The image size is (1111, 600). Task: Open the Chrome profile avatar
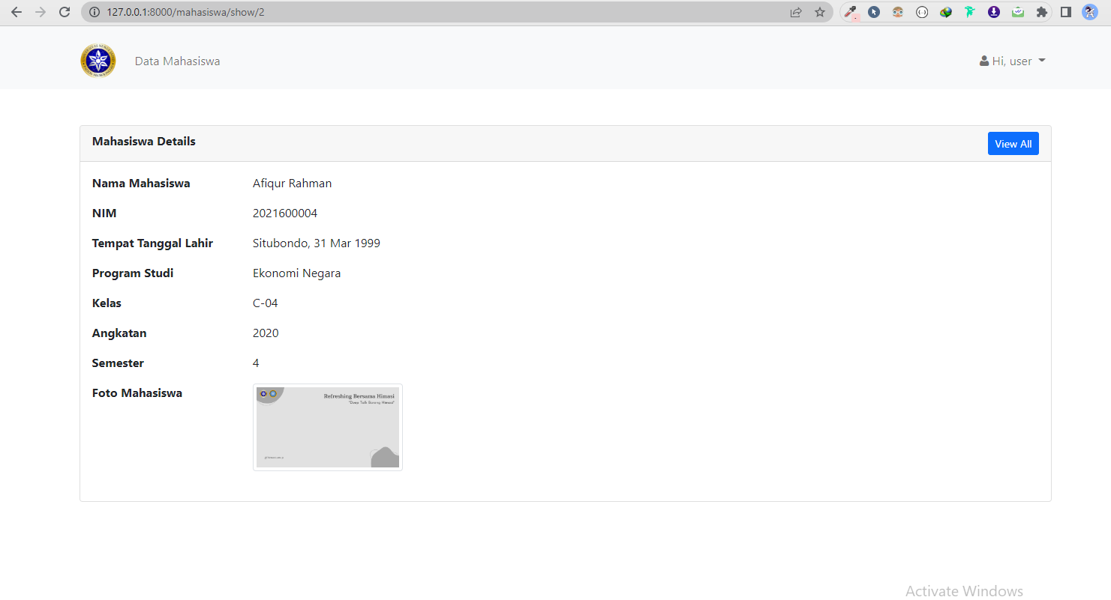[x=1090, y=12]
